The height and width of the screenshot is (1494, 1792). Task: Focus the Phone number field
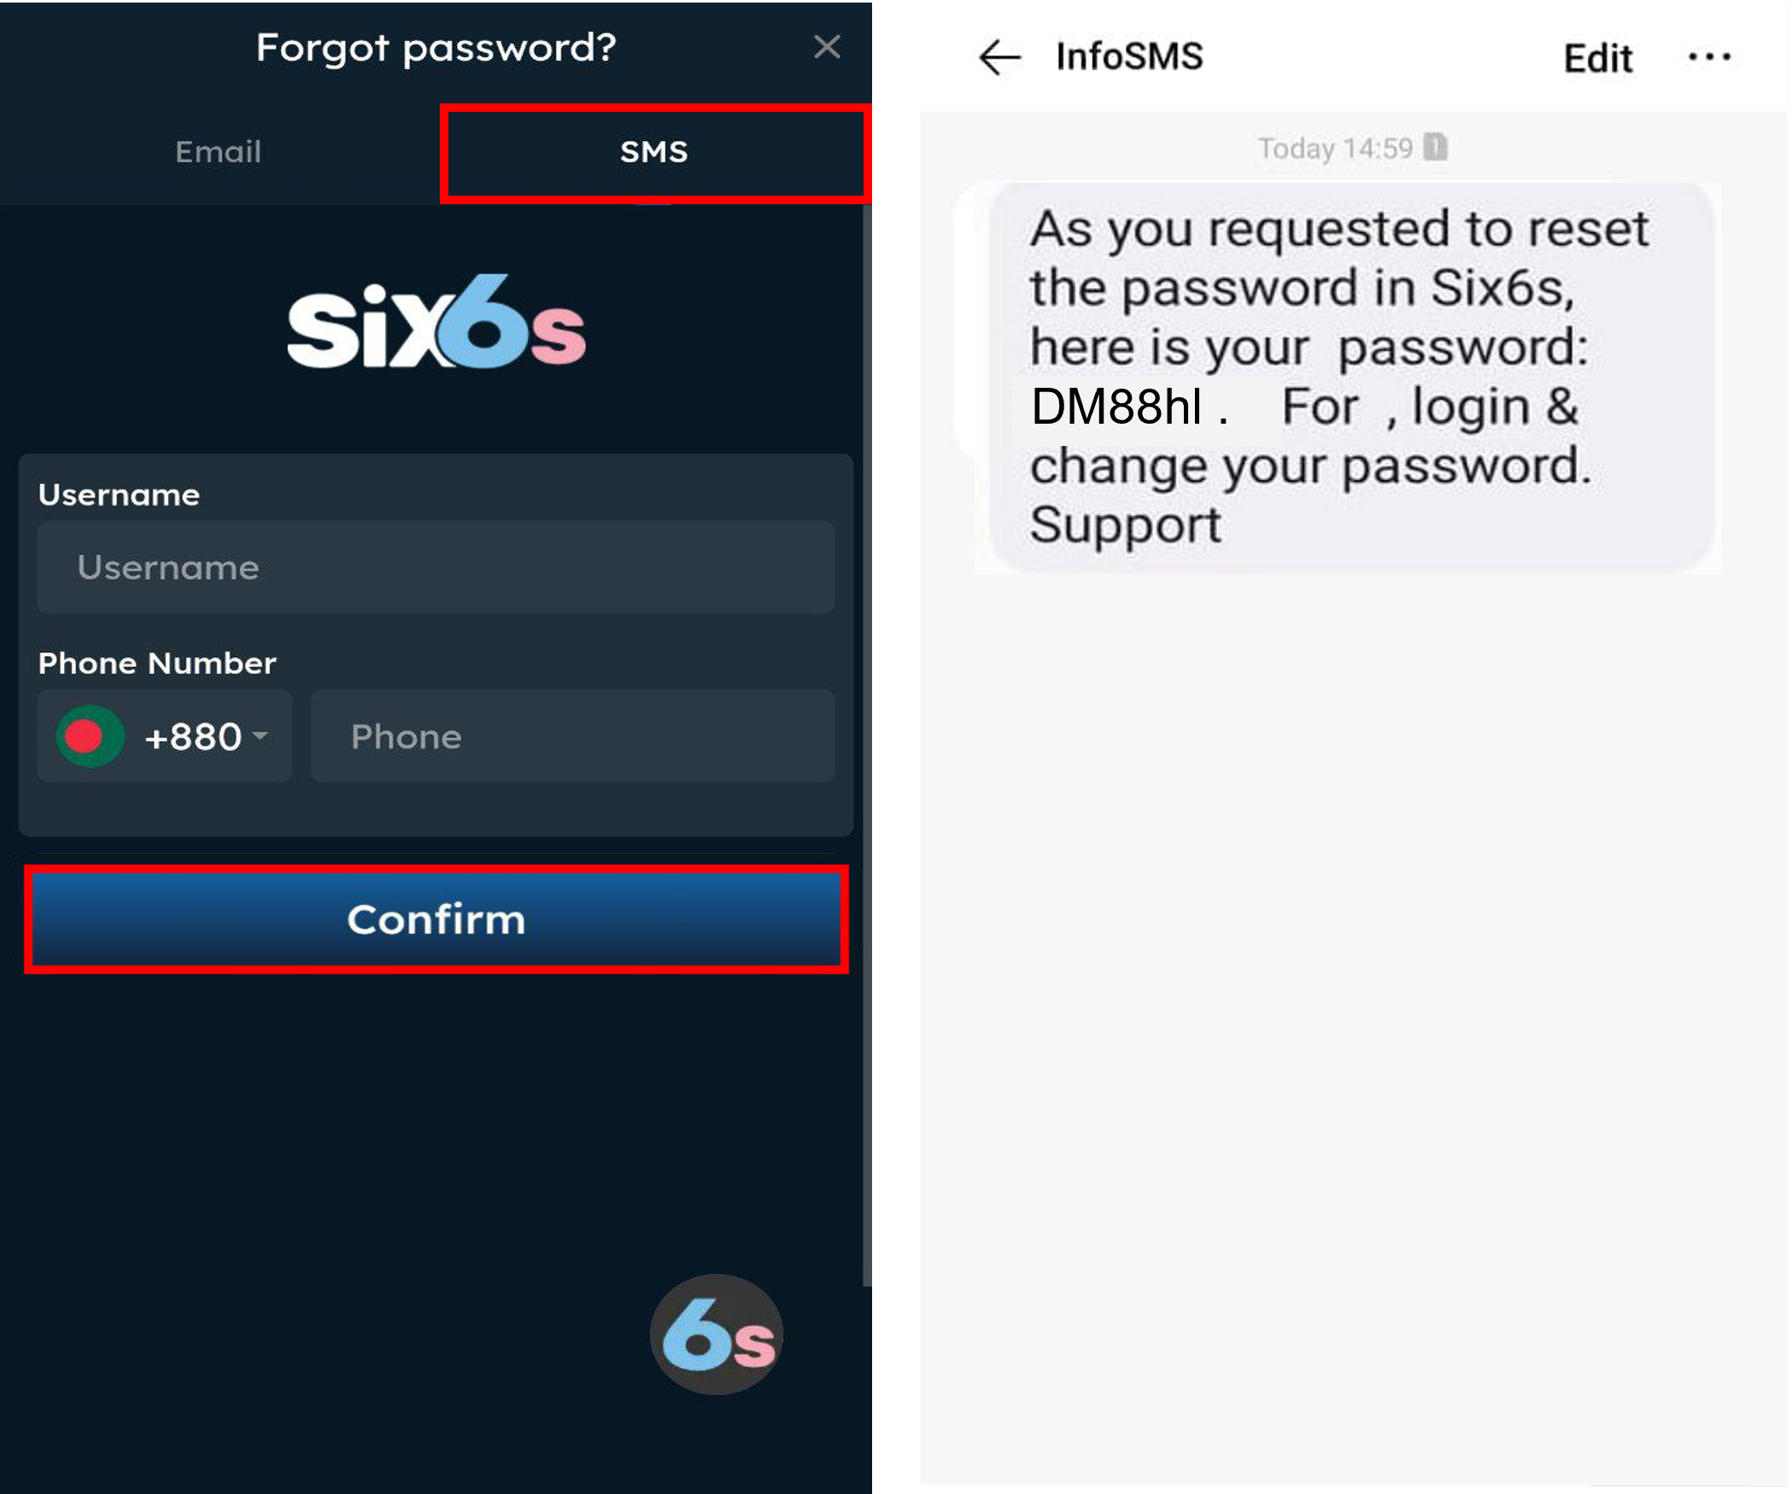click(572, 736)
